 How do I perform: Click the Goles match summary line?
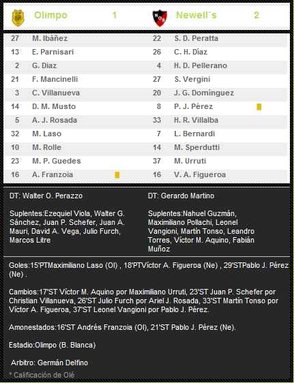(x=149, y=270)
